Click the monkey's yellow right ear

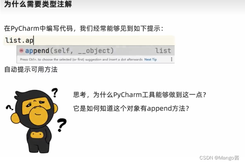pos(55,108)
